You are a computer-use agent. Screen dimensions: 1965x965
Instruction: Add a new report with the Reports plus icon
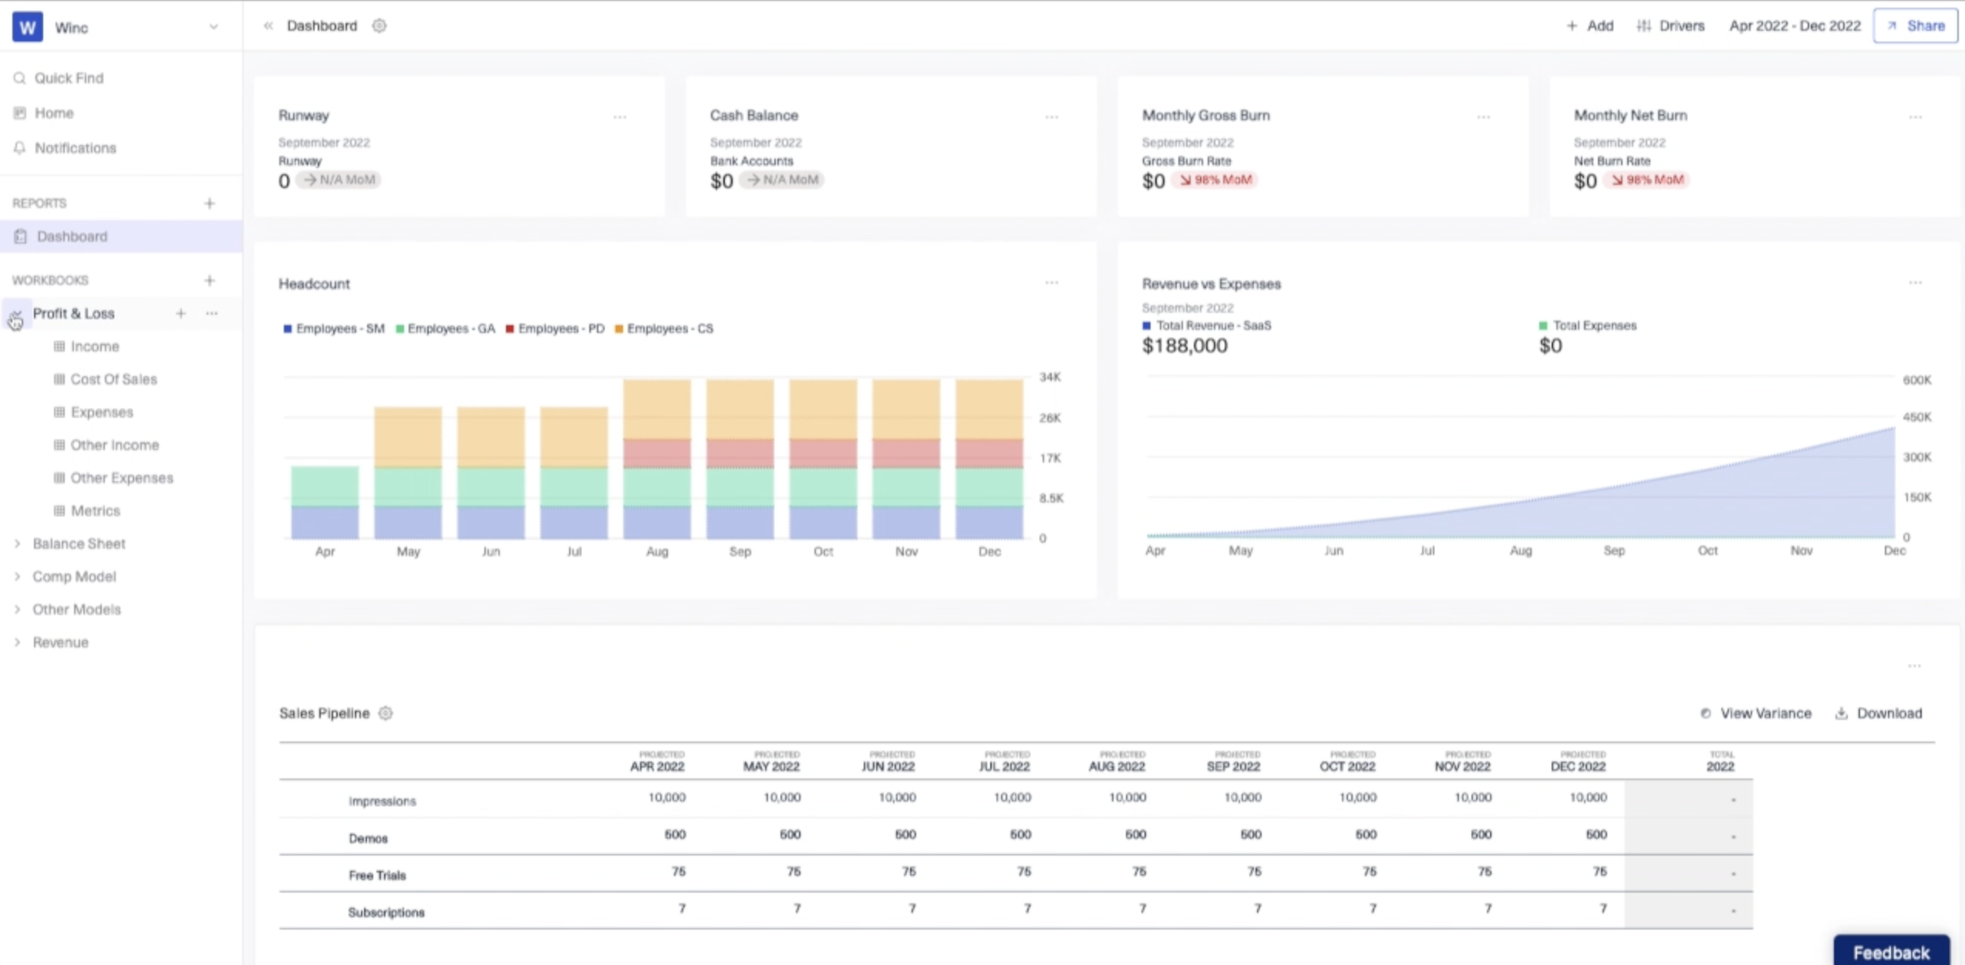tap(209, 203)
